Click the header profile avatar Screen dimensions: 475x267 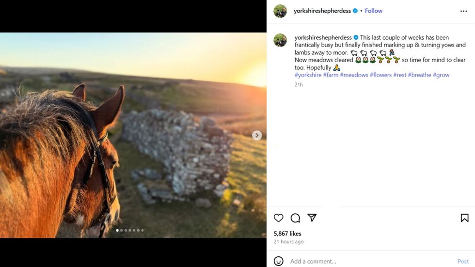tap(280, 11)
